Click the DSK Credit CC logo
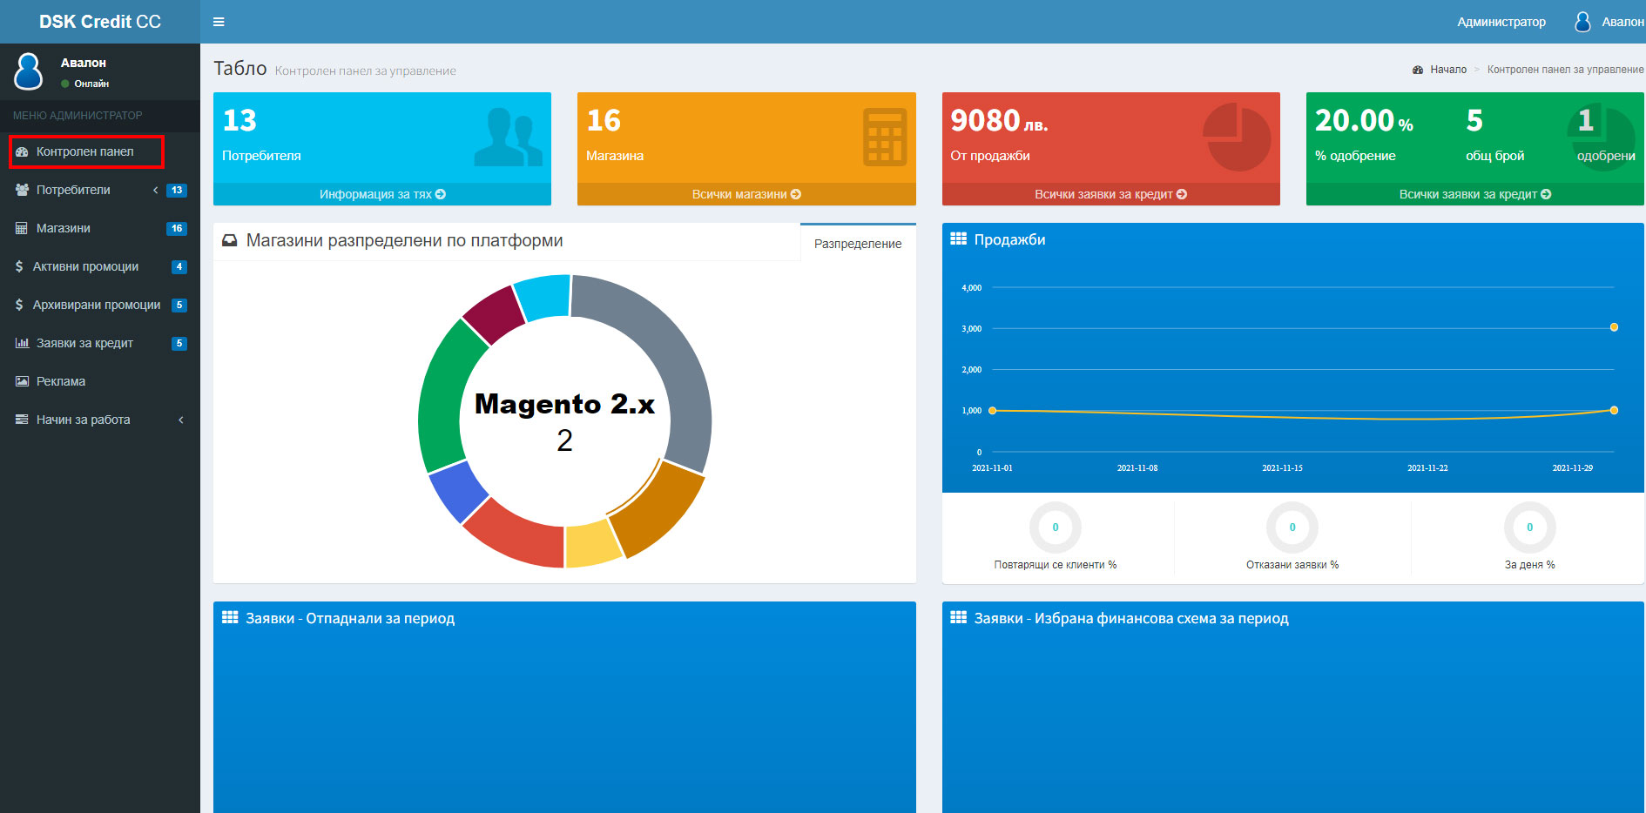Image resolution: width=1646 pixels, height=813 pixels. (100, 22)
